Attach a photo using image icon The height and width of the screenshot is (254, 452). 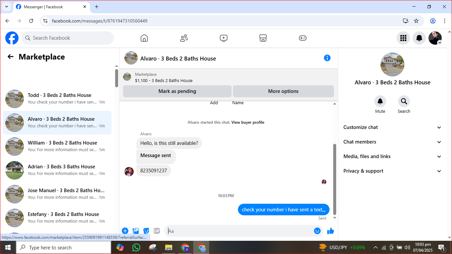click(136, 231)
